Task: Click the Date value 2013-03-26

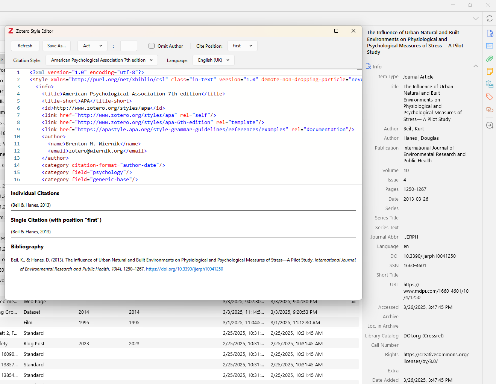Action: [416, 199]
